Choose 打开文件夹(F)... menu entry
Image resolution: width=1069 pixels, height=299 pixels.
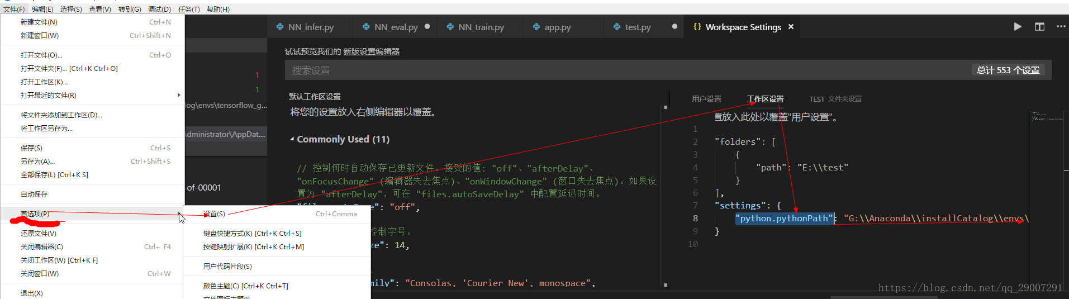[93, 68]
